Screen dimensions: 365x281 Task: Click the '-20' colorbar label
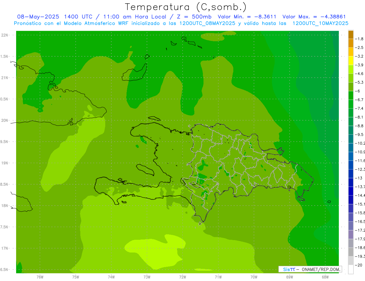point(359,265)
